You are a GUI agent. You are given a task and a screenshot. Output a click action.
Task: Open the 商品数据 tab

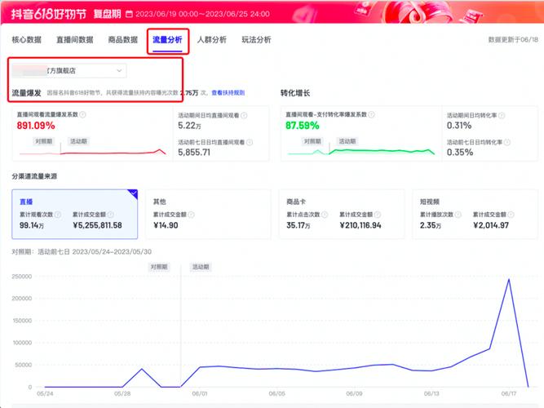tap(123, 40)
